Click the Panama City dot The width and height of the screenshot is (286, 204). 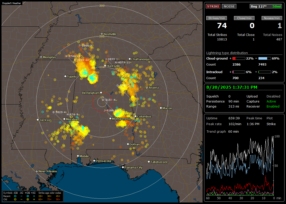click(123, 167)
